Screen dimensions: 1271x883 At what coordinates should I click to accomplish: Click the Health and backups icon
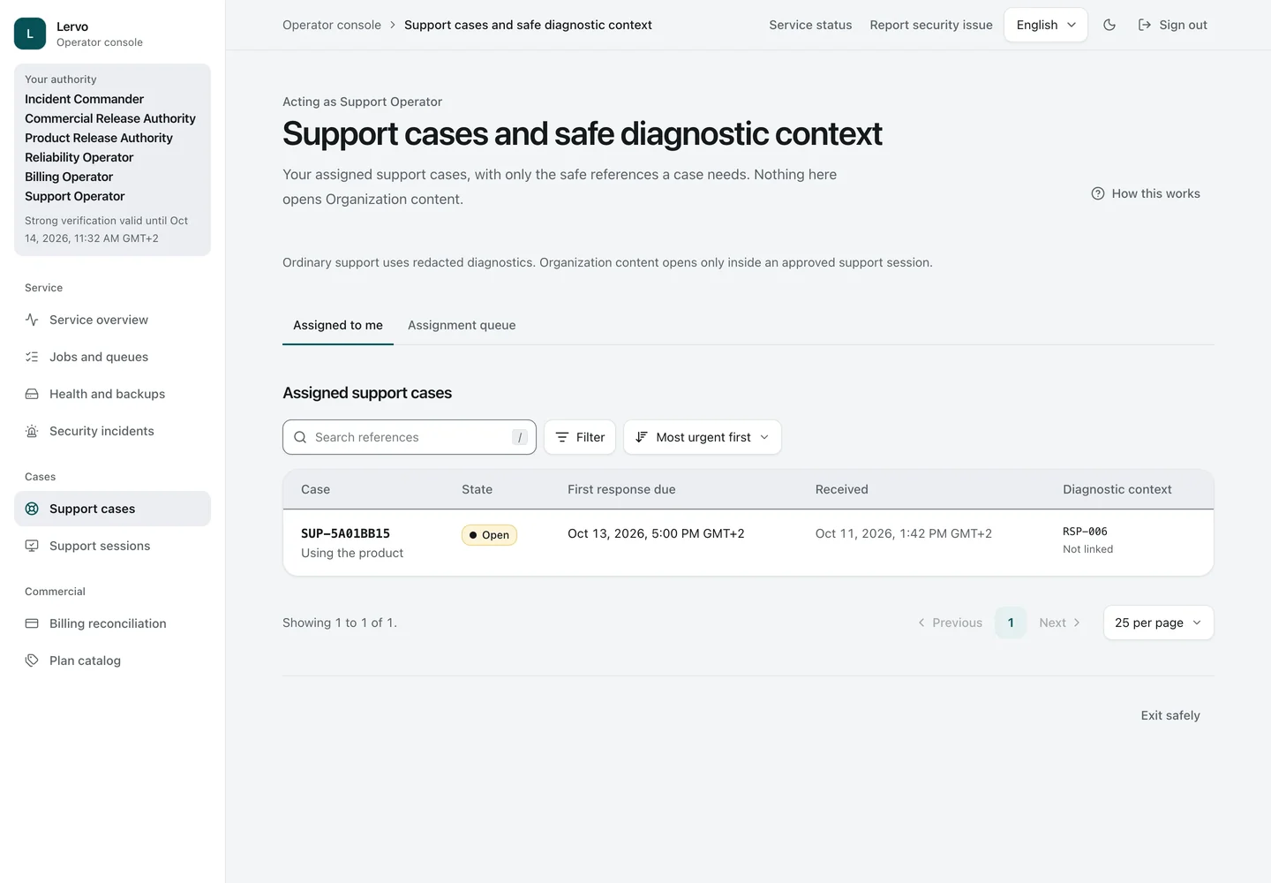click(32, 394)
